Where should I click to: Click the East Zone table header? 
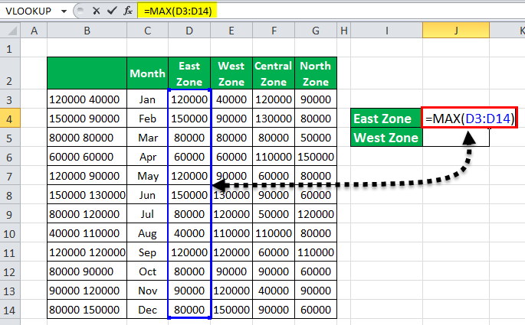(x=189, y=73)
